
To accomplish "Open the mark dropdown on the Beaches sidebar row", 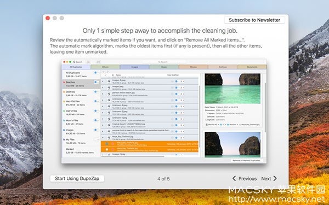I will point(98,82).
